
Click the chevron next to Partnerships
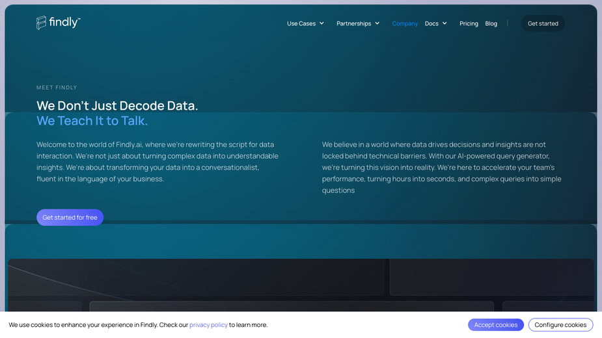point(377,23)
